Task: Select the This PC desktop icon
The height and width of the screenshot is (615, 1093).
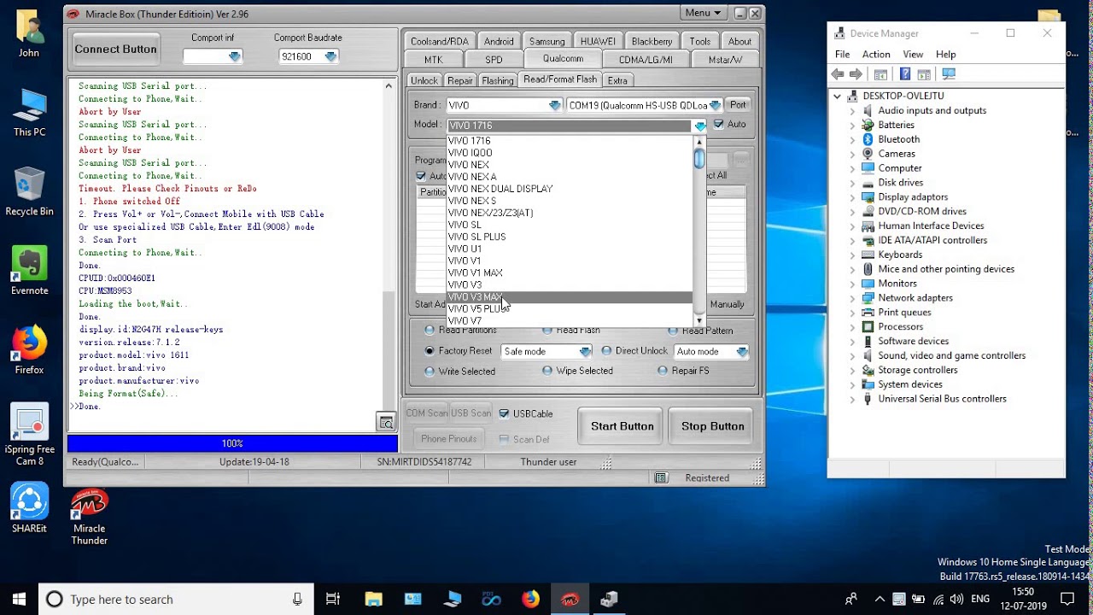Action: point(29,113)
